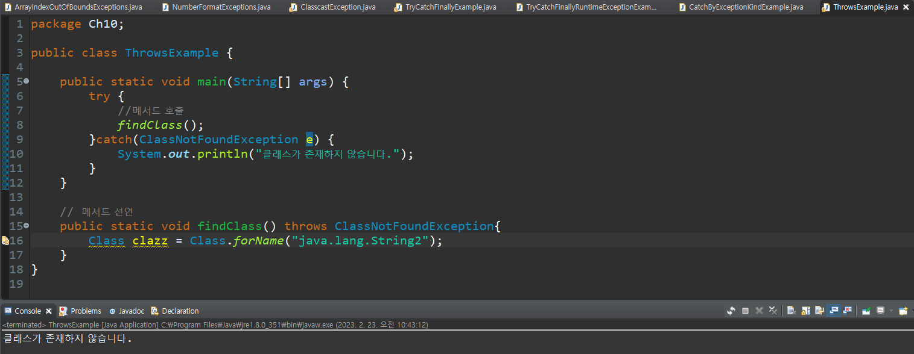Click the String[] args parameter on line 5

[x=281, y=82]
